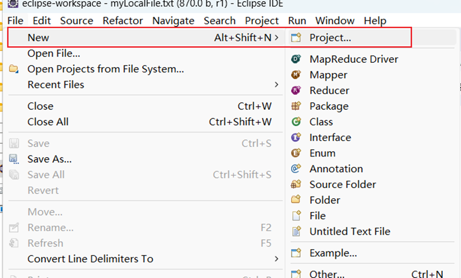Viewport: 461px width, 278px height.
Task: Click the Untitled Text File label
Action: pos(350,231)
